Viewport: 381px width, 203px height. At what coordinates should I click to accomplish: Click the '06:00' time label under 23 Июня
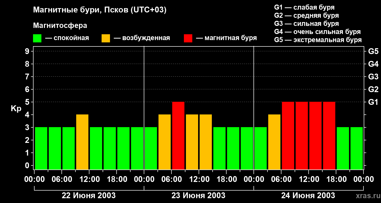pos(171,179)
